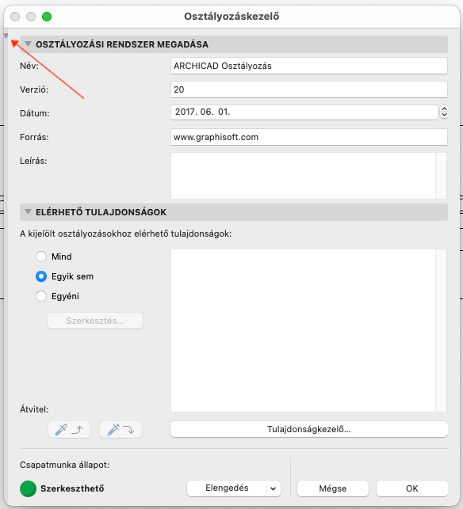Collapse the Osztályozási rendszer megadása section
Image resolution: width=463 pixels, height=509 pixels.
click(x=29, y=44)
